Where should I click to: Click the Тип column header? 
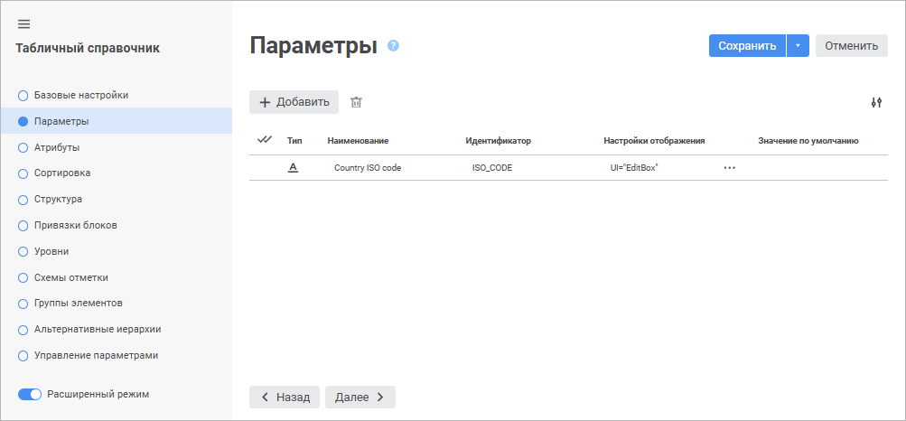(x=294, y=140)
